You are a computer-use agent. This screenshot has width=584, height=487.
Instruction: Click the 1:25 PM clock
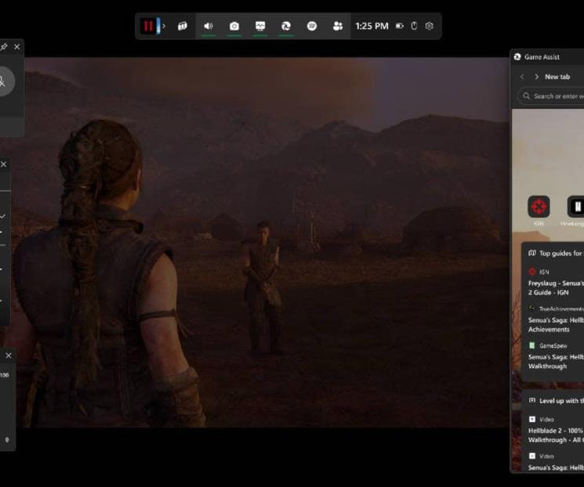(372, 26)
